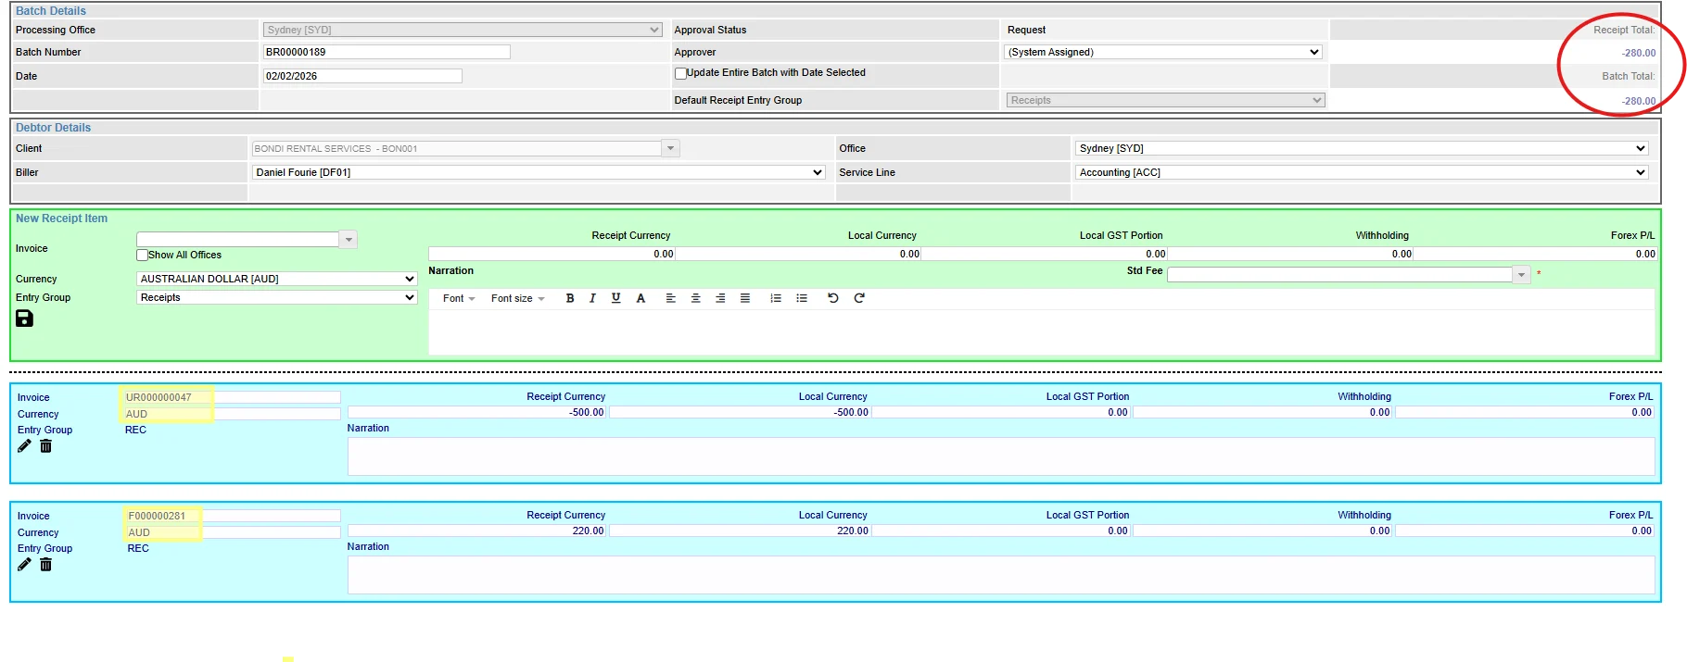The image size is (1687, 662).
Task: Edit the F000000281 receipt with pencil icon
Action: tap(24, 565)
